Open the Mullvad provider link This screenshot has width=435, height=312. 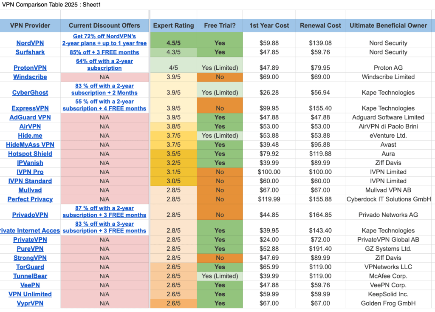[x=30, y=190]
